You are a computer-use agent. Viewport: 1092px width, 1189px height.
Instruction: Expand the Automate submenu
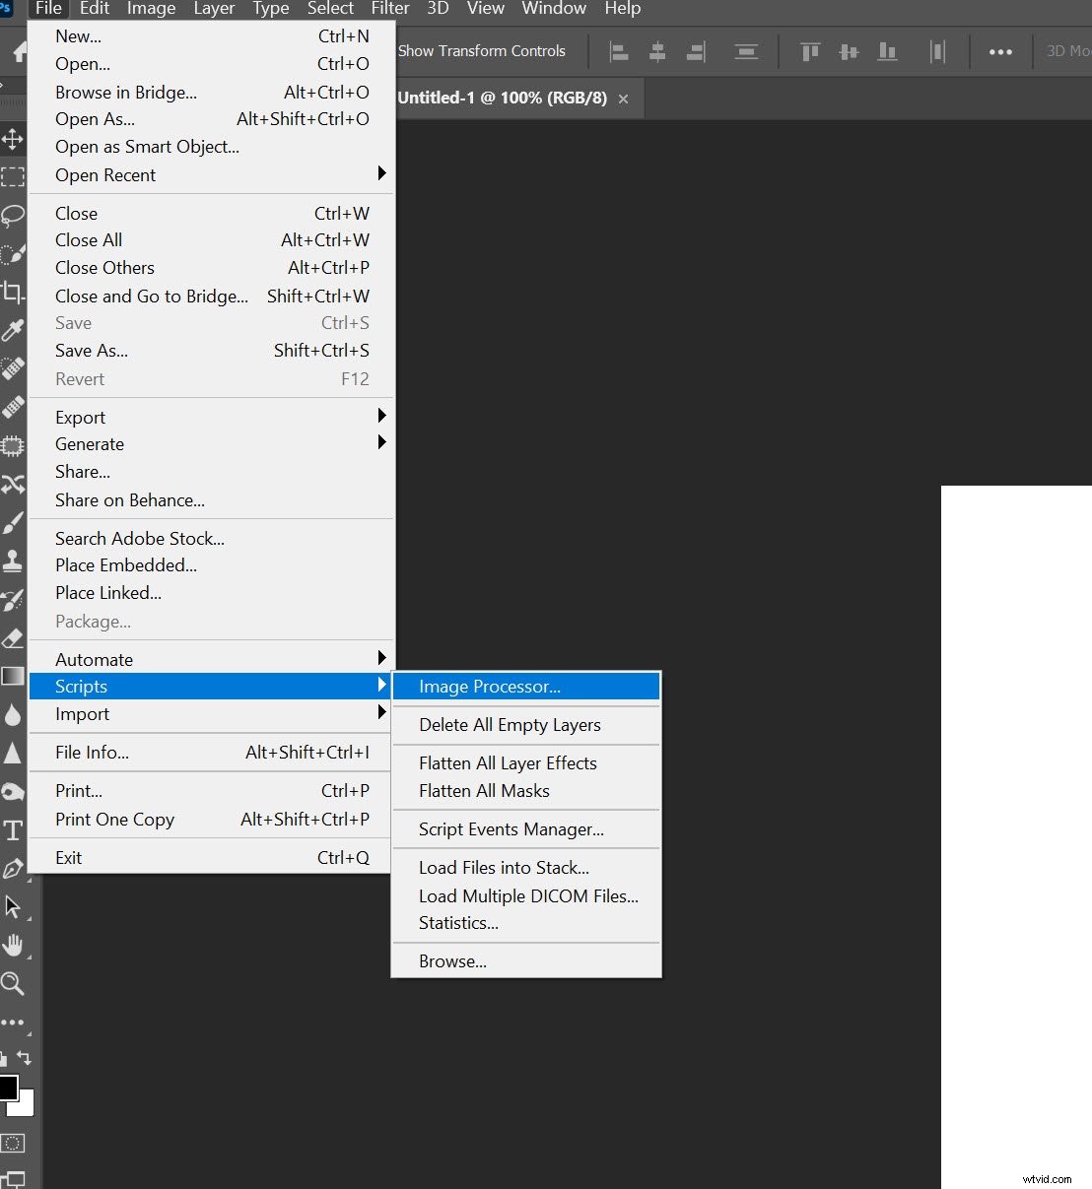point(94,658)
